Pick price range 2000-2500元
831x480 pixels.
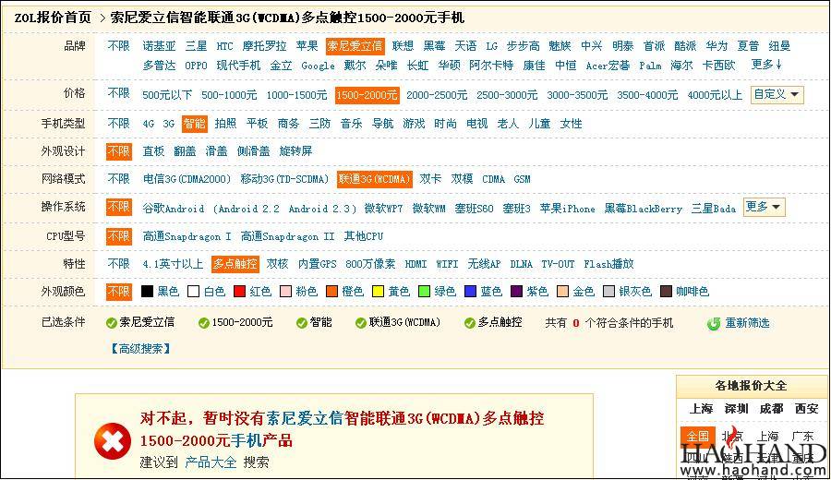point(437,95)
